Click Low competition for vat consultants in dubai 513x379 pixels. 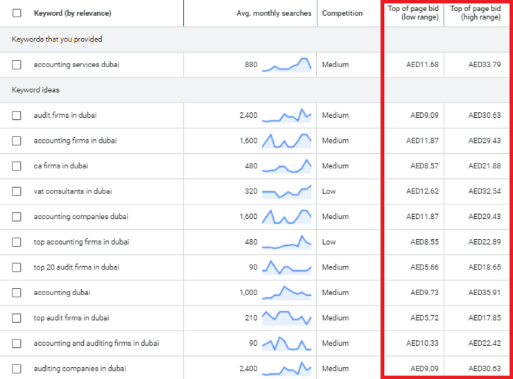coord(329,191)
